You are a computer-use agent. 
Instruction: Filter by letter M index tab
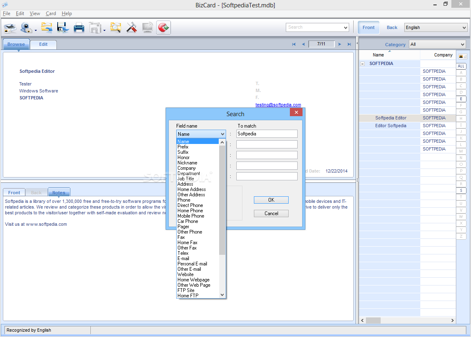click(461, 151)
